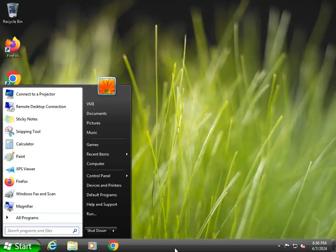
Task: Expand Control Panel submenu arrow
Action: 127,176
